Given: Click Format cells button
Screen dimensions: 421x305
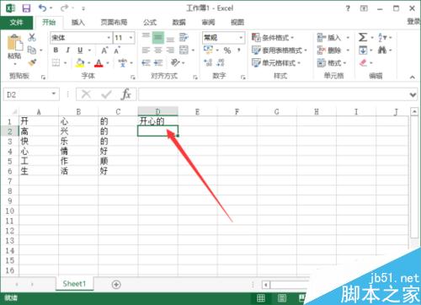Looking at the screenshot, I should 332,62.
